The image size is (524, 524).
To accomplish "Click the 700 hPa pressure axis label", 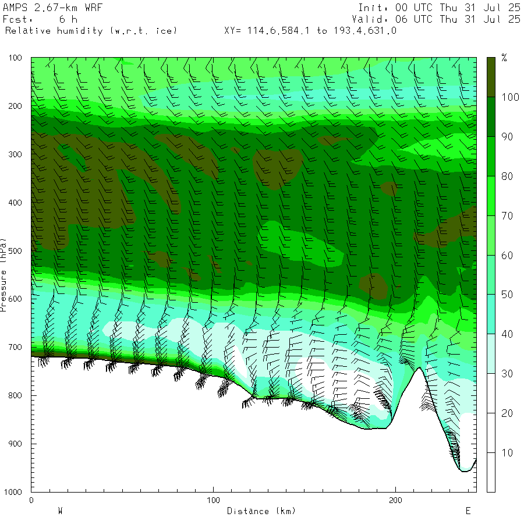I will coord(15,347).
